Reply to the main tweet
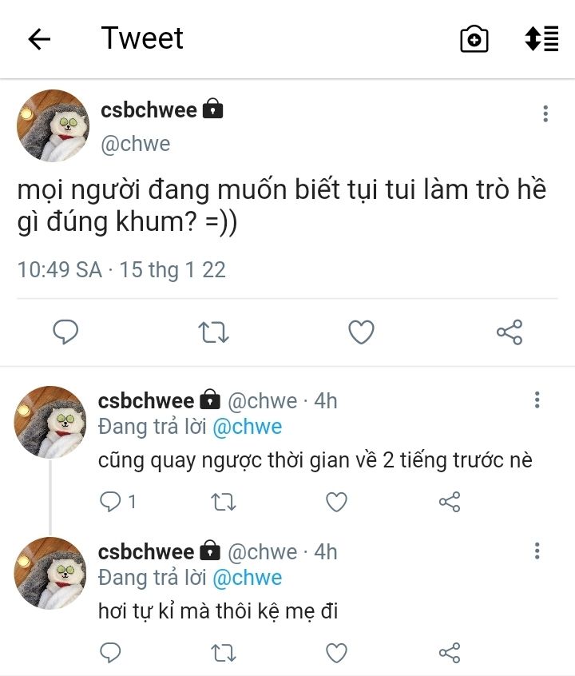The height and width of the screenshot is (676, 575). (65, 332)
